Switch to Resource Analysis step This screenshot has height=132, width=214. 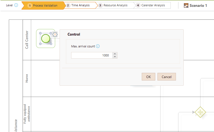point(115,5)
